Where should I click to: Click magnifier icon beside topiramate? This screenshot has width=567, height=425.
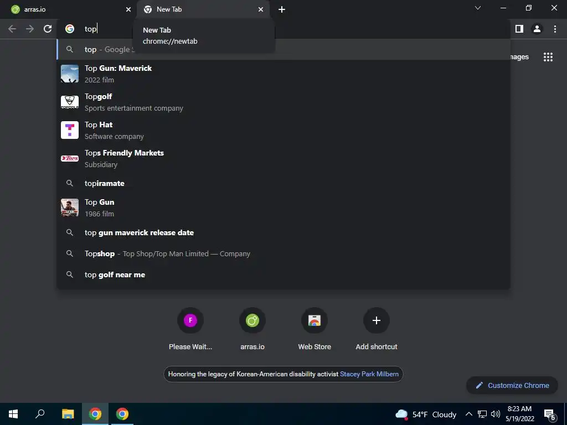click(70, 183)
